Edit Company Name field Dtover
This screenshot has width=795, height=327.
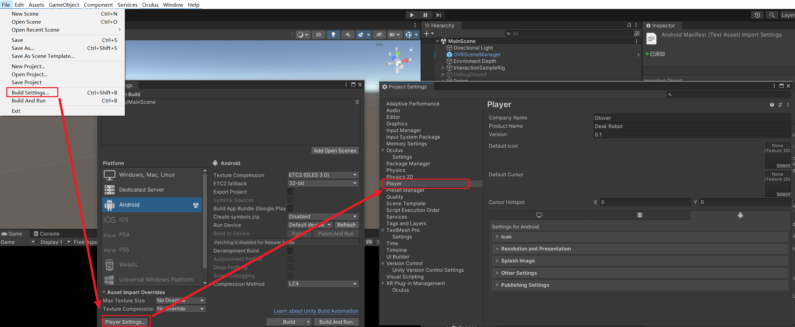(x=692, y=118)
